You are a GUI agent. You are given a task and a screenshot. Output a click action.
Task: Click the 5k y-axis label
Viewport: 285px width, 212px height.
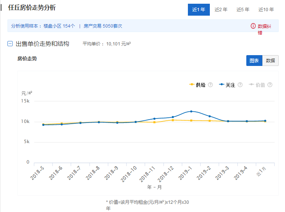pyautogui.click(x=27, y=142)
